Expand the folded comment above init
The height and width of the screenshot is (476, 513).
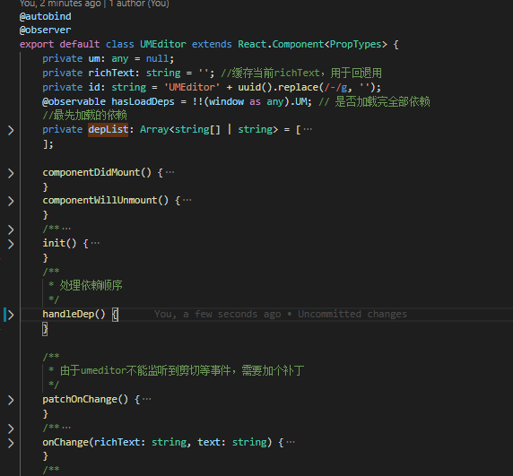11,229
